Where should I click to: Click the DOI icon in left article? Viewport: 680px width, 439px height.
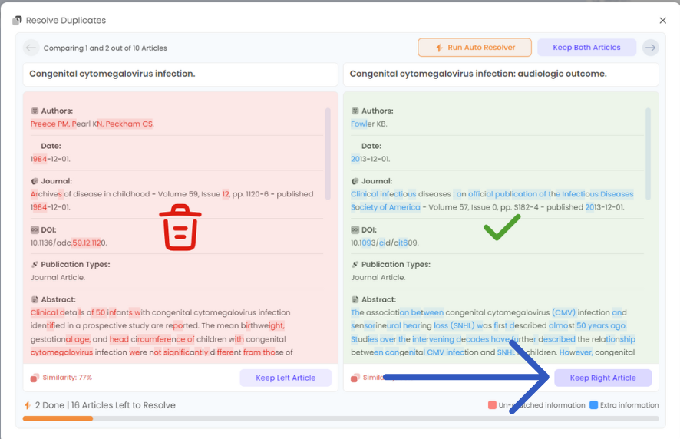tap(35, 229)
